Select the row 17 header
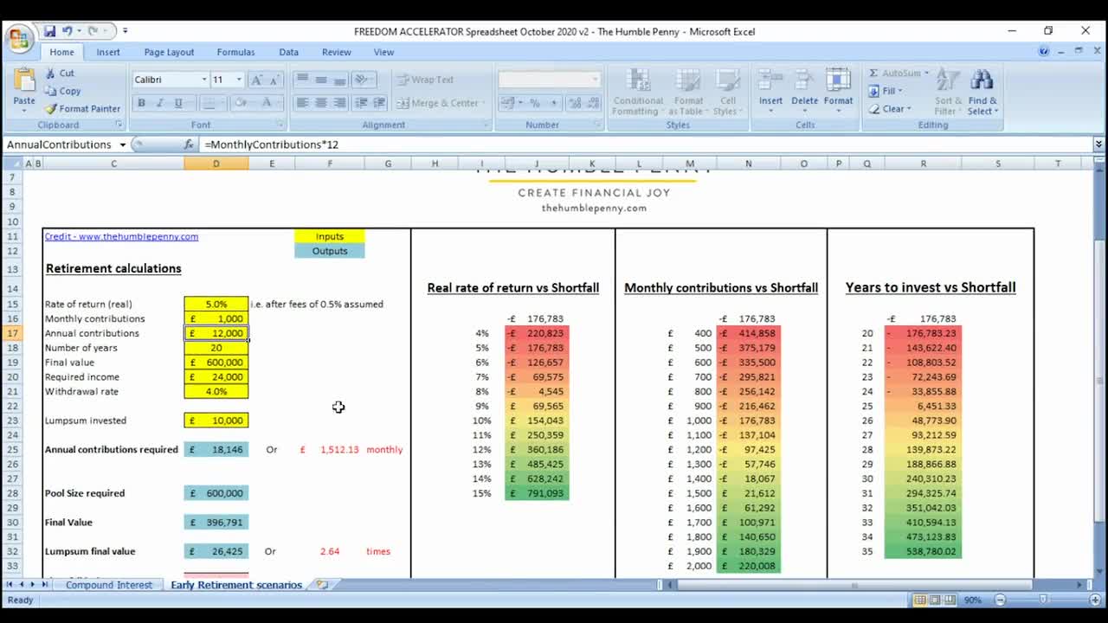Image resolution: width=1108 pixels, height=623 pixels. (x=12, y=333)
